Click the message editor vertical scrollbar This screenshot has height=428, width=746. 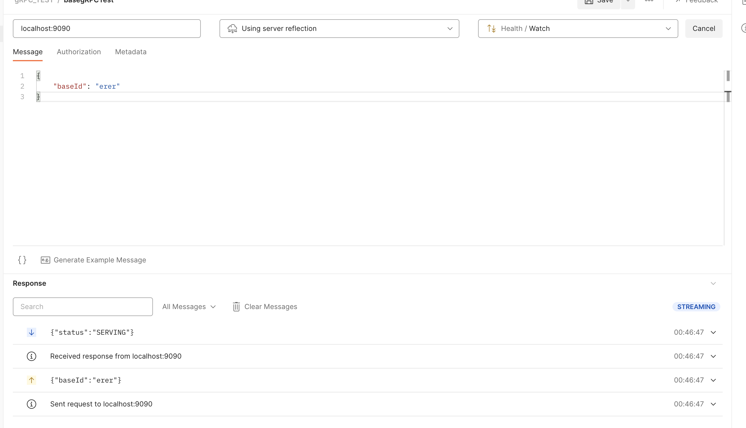(728, 76)
